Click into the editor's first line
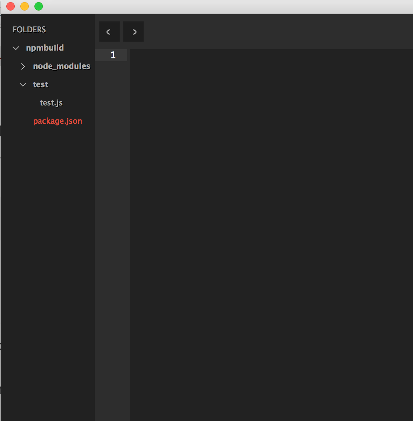This screenshot has height=421, width=413. [x=271, y=55]
